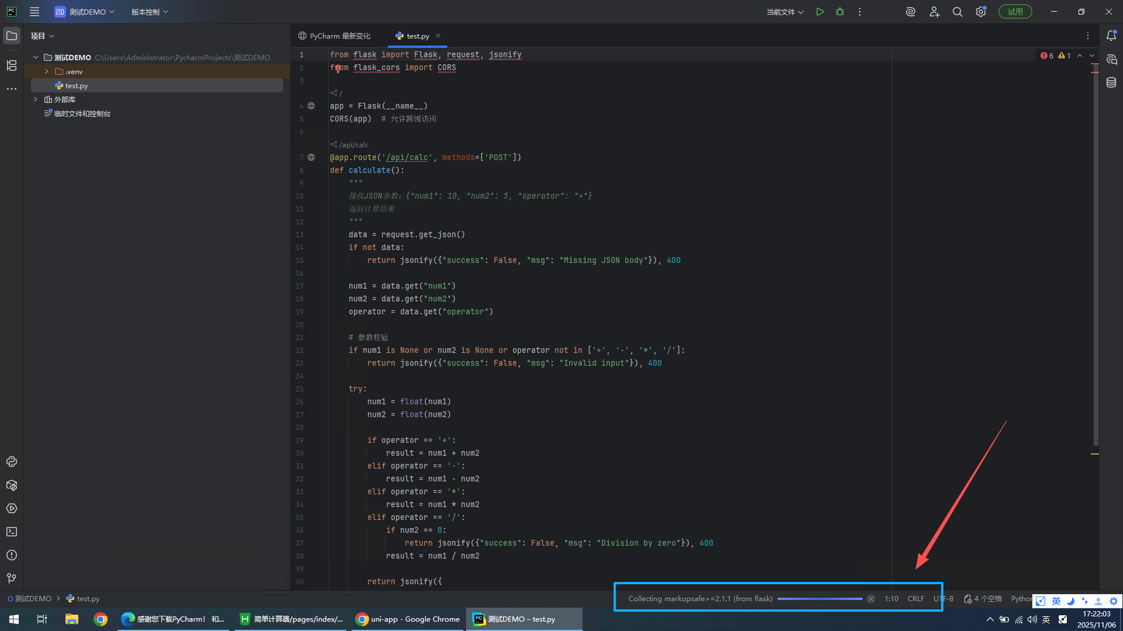The width and height of the screenshot is (1123, 631).
Task: Open the Terminal tool window
Action: pos(12,532)
